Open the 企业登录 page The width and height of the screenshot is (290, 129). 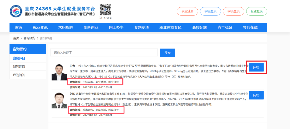click(x=256, y=11)
